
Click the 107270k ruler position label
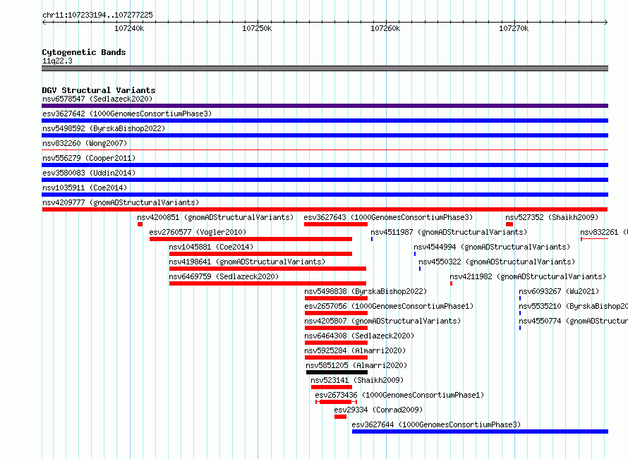(x=514, y=28)
